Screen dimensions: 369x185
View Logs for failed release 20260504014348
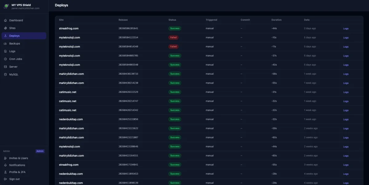tap(346, 47)
